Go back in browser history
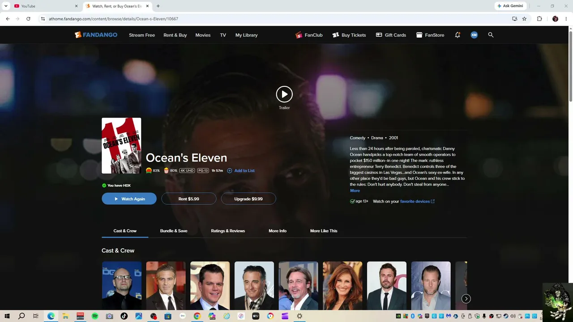The height and width of the screenshot is (322, 573). click(x=8, y=19)
